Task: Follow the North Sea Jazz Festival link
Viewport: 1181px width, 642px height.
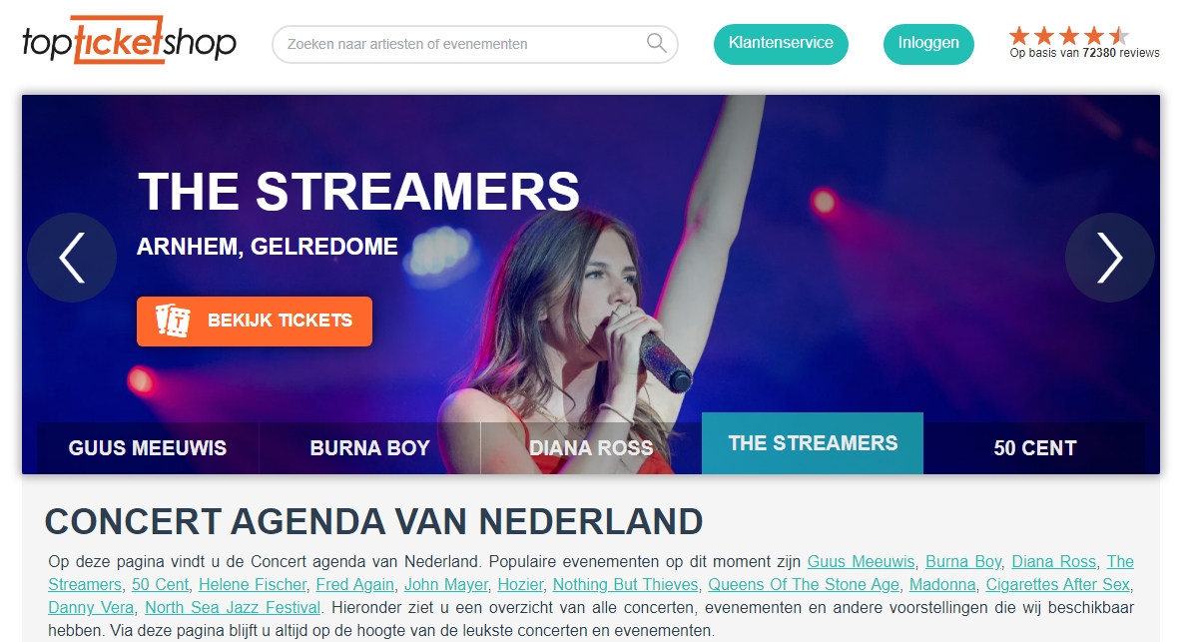Action: [x=233, y=607]
